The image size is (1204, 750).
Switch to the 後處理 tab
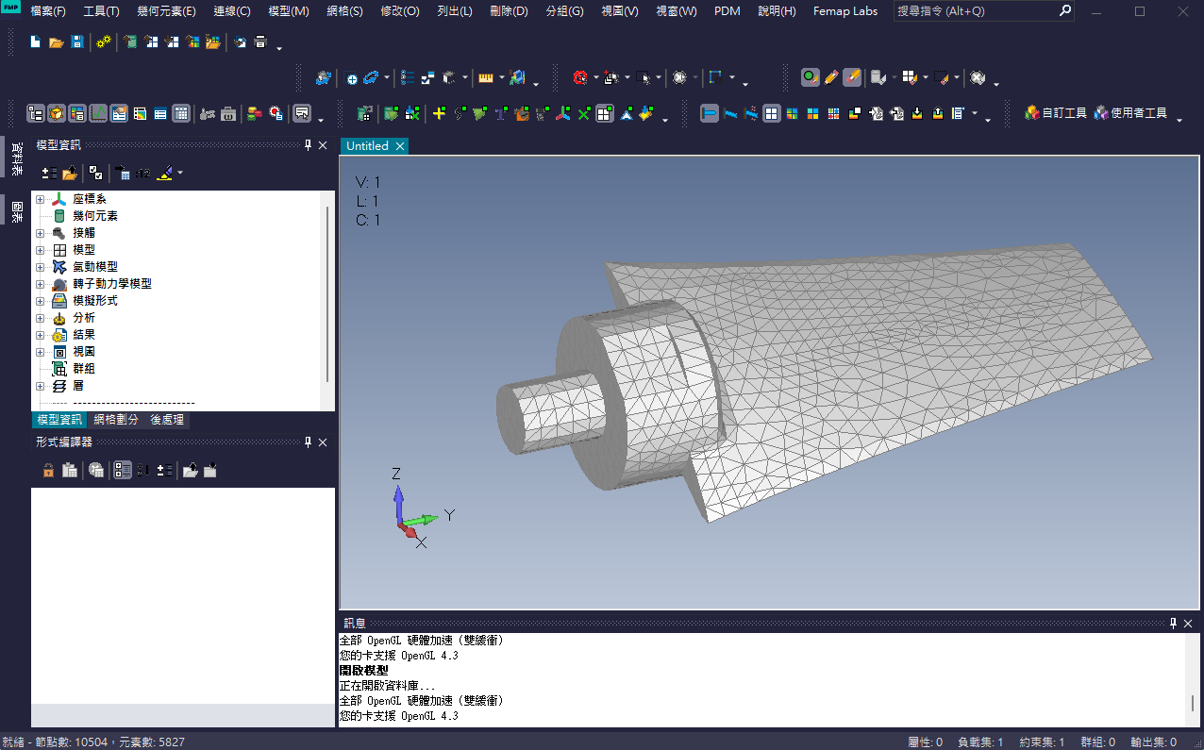point(167,420)
